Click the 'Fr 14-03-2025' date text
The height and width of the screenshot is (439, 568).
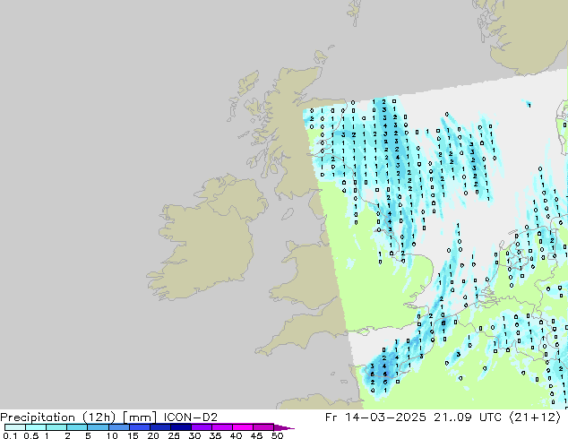(375, 417)
